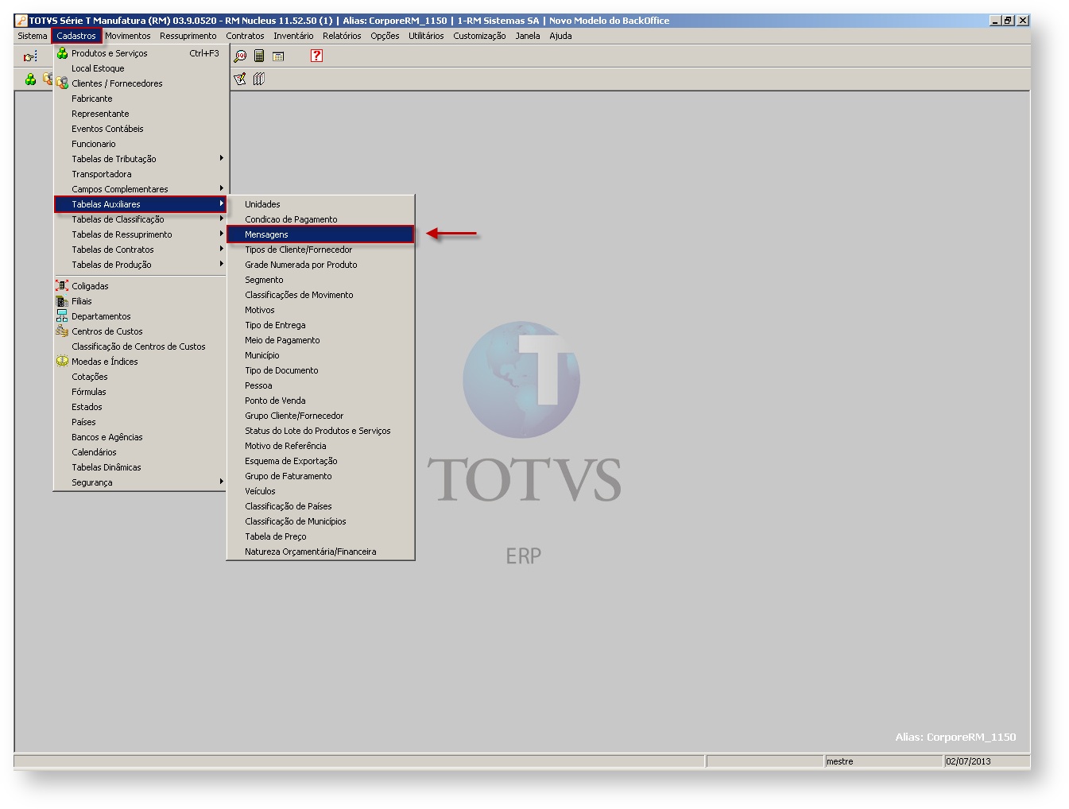The height and width of the screenshot is (809, 1069).
Task: Choose Unidades in the submenu
Action: [320, 204]
